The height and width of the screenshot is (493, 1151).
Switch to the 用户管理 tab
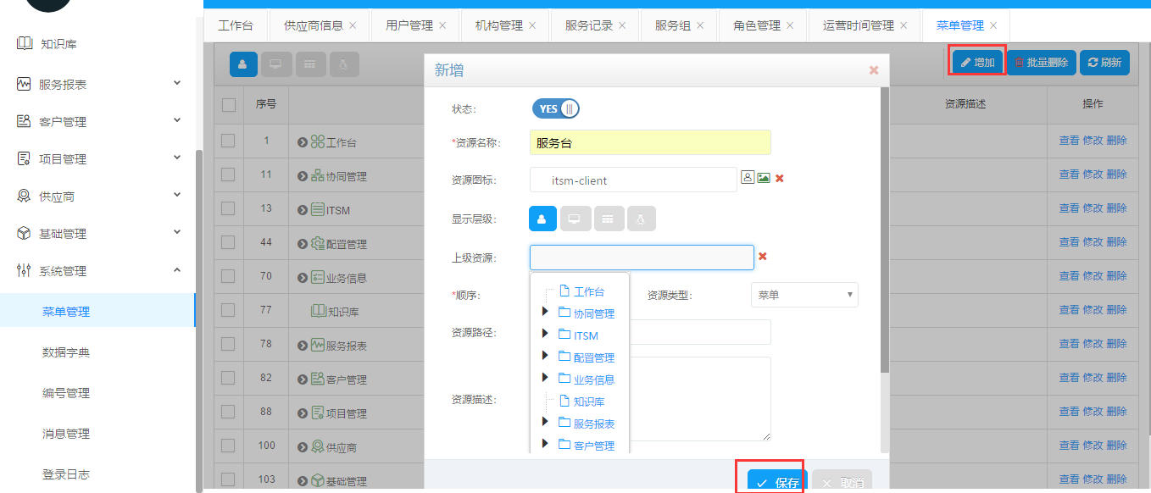click(x=409, y=25)
